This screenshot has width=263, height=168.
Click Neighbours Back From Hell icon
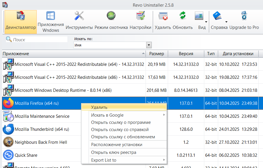(x=8, y=142)
